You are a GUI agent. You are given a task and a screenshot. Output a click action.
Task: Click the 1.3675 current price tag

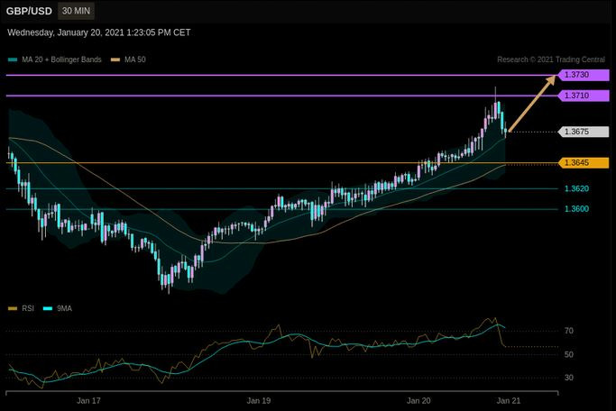[x=584, y=132]
